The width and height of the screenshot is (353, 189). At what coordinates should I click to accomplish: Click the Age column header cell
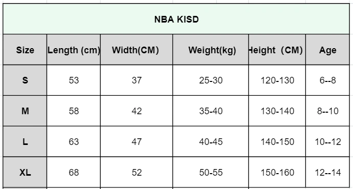[x=327, y=50]
